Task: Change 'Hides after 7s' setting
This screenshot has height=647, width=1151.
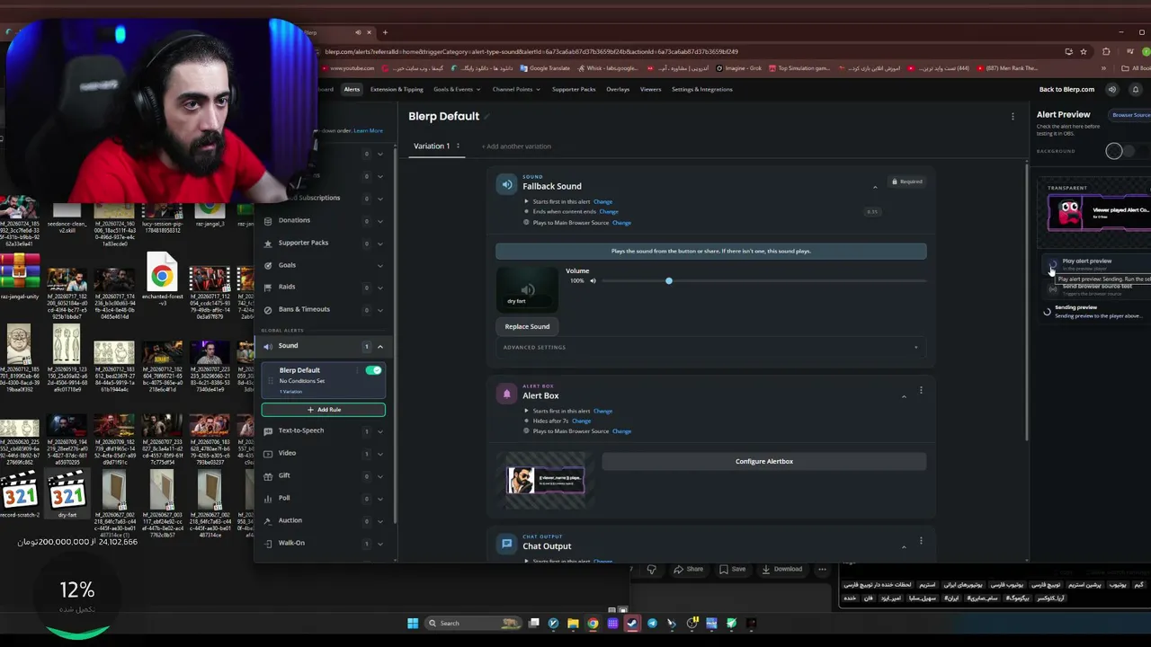Action: point(581,421)
